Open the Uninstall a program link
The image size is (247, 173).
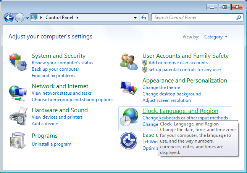(52, 144)
